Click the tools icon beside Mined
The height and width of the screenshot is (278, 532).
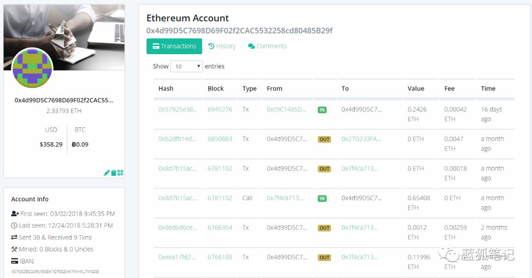tap(14, 249)
